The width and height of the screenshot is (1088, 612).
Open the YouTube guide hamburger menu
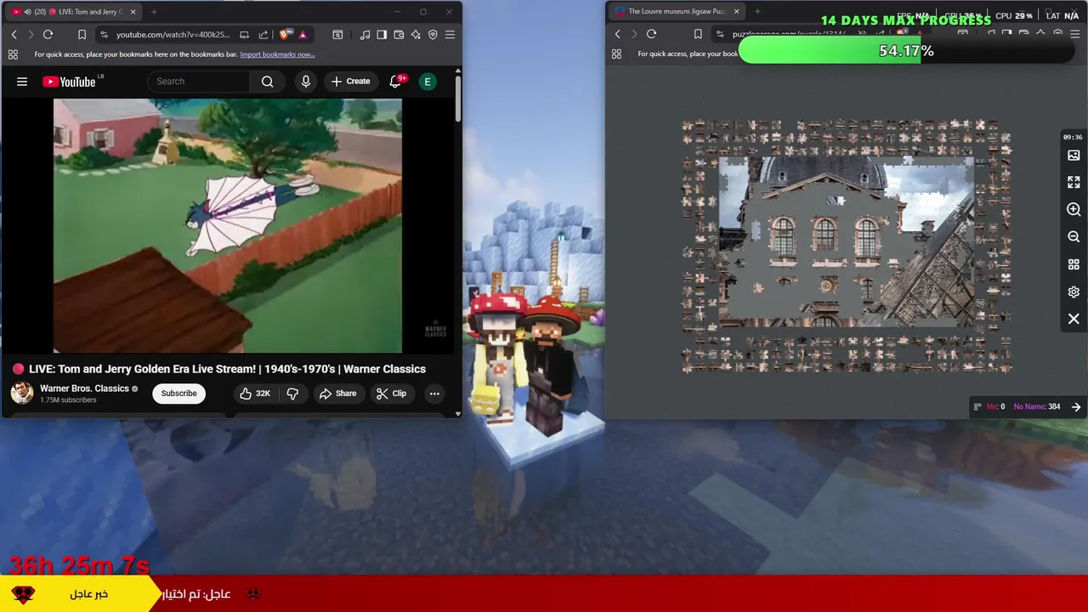tap(22, 82)
